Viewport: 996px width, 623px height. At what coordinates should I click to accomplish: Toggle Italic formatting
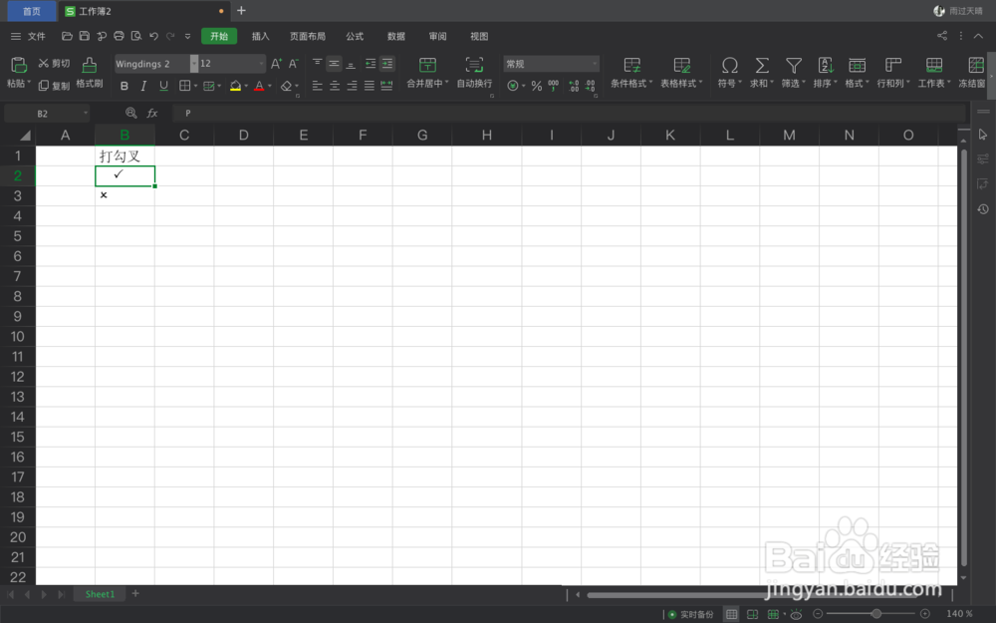pos(143,86)
